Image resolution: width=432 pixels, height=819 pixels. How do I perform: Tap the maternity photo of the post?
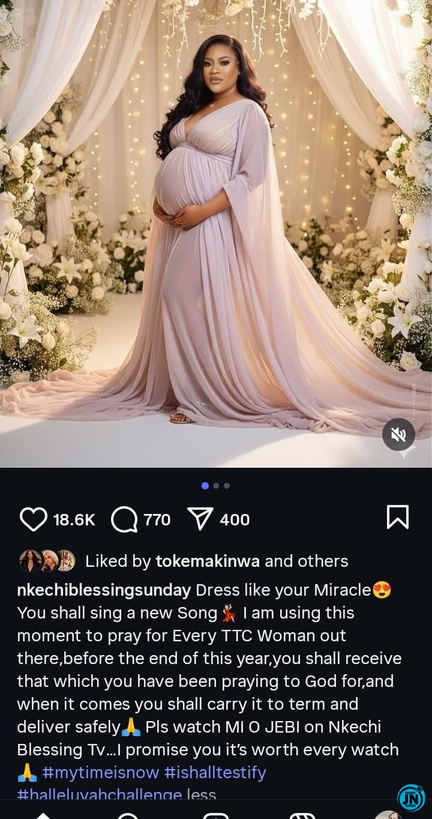pyautogui.click(x=216, y=234)
